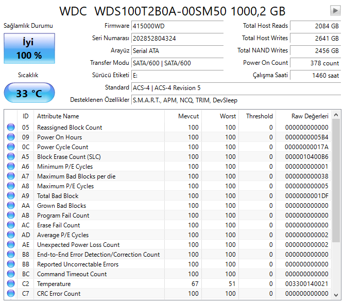Click the Power On Count value 378 count

[x=316, y=63]
